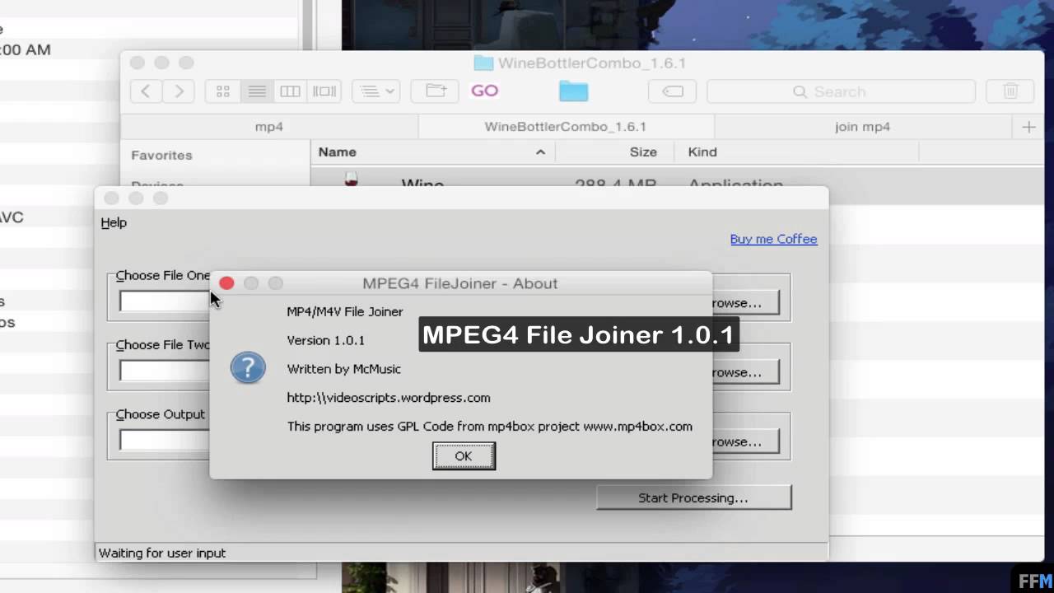Switch to the WineBottlerCombo_1.6.1 tab
The height and width of the screenshot is (593, 1054).
click(x=566, y=127)
